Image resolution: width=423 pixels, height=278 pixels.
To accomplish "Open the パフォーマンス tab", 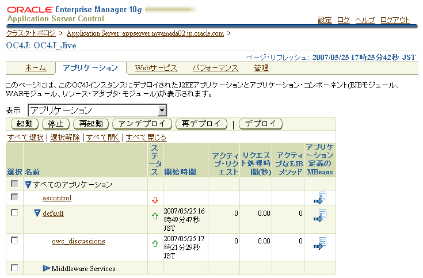I will (216, 68).
